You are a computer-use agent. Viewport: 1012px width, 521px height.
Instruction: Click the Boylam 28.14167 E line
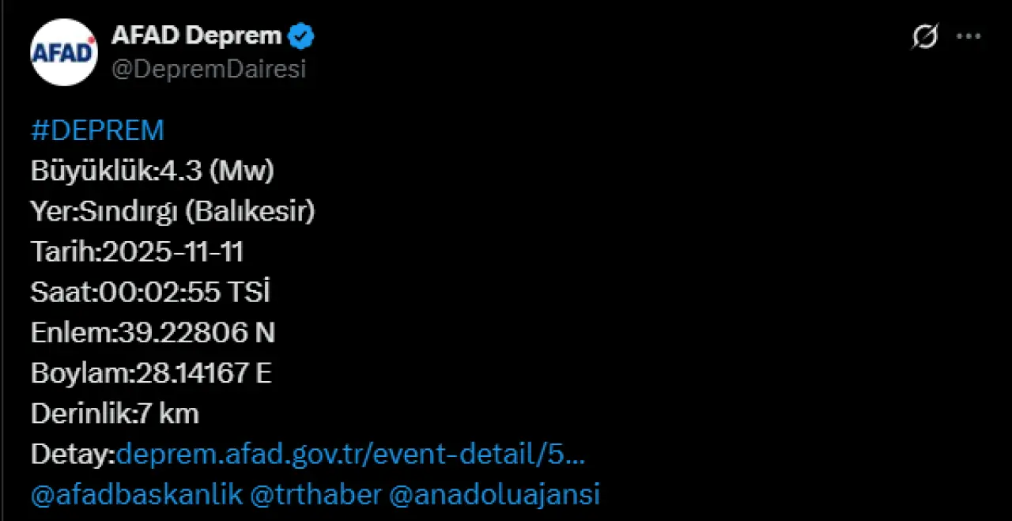coord(151,373)
